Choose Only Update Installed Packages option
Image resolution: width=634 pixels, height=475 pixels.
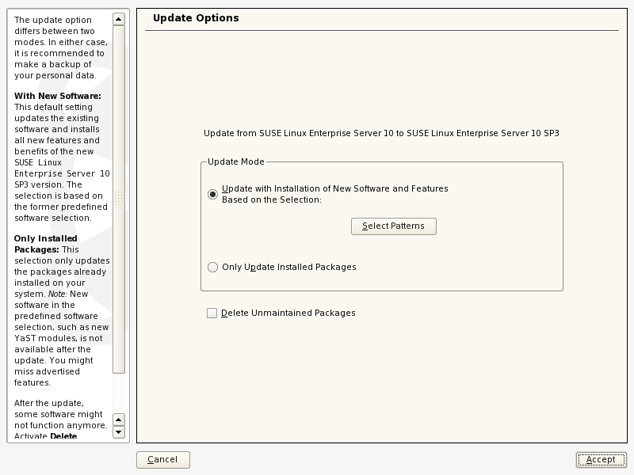point(212,267)
